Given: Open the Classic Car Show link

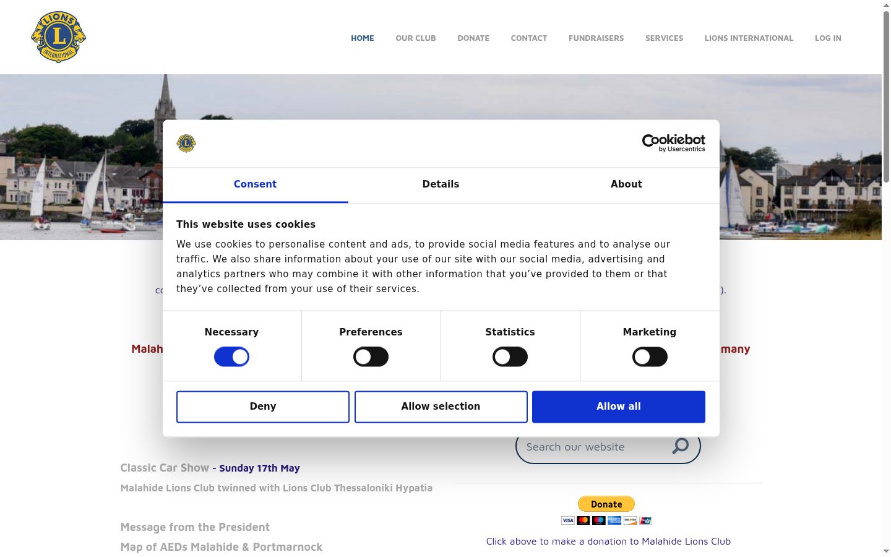Looking at the screenshot, I should coord(165,468).
